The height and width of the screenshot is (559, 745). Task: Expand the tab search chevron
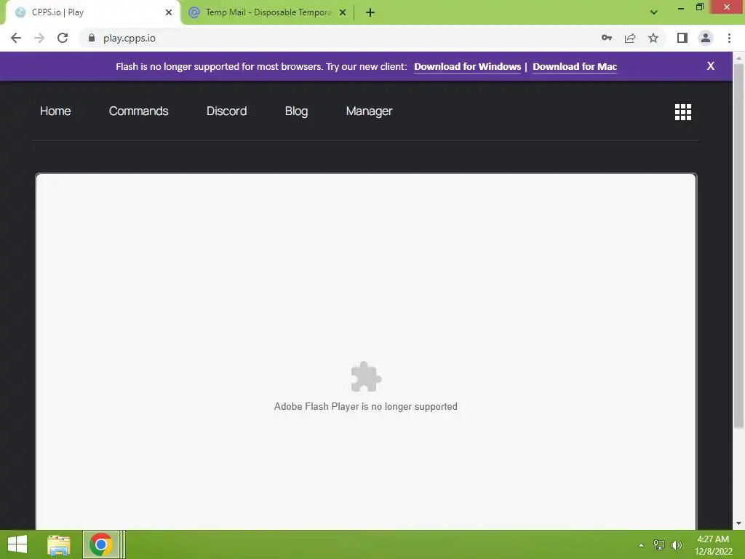tap(654, 12)
